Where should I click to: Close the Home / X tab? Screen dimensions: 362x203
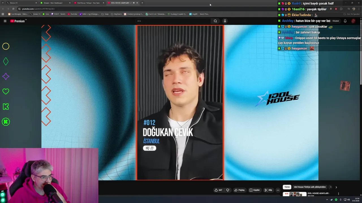[x=36, y=3]
